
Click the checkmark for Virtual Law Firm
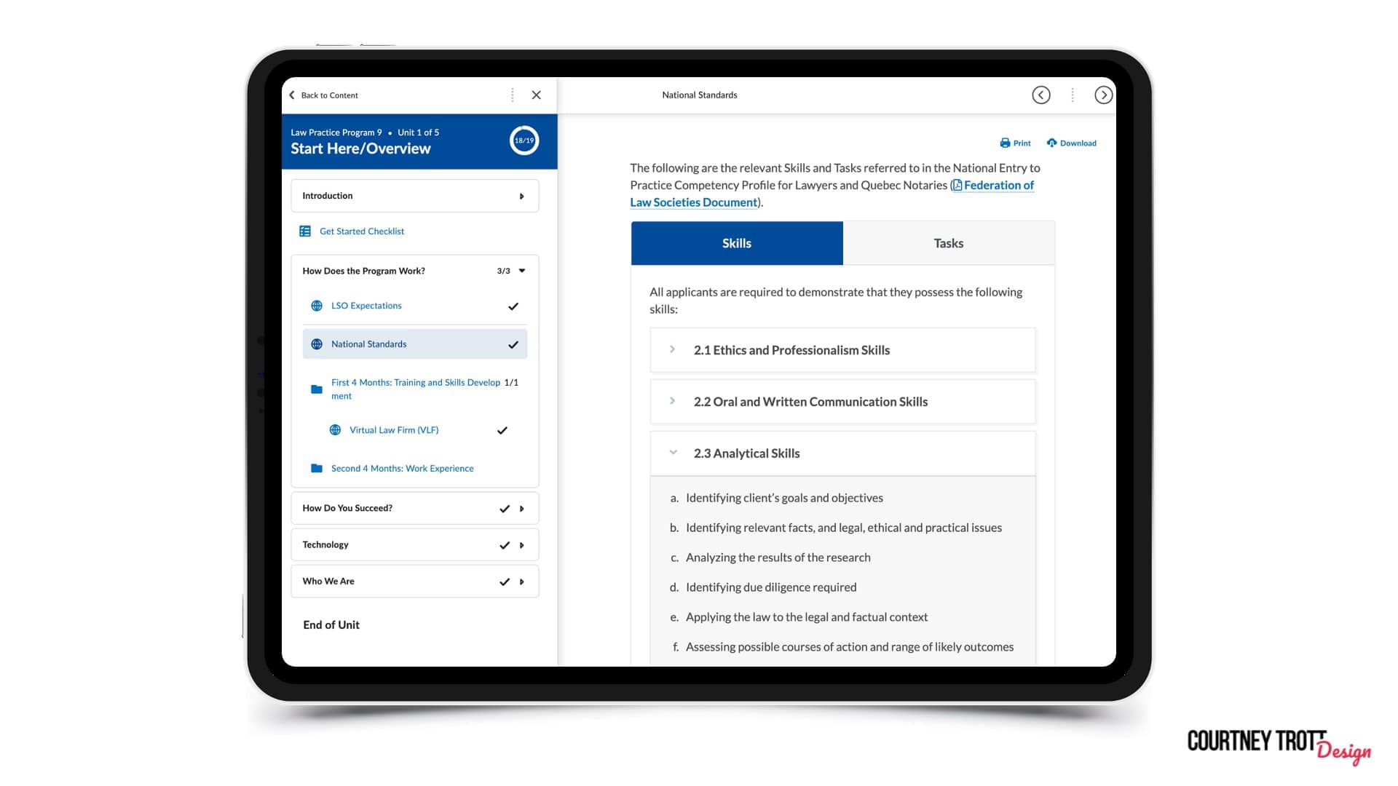502,431
